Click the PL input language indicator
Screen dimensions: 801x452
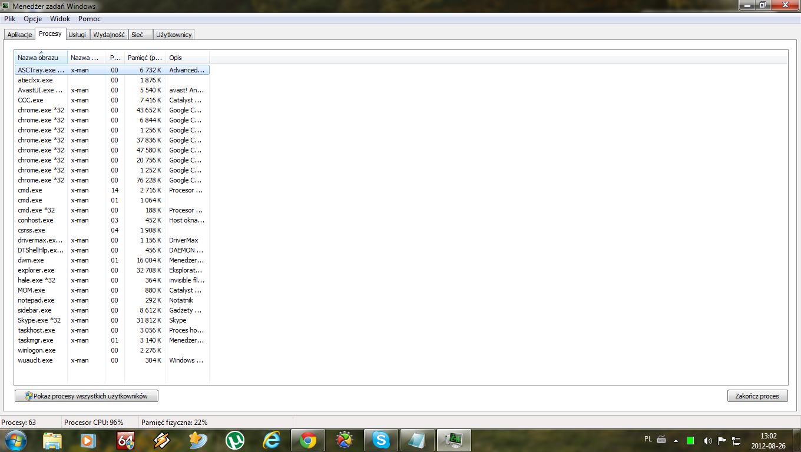(x=648, y=439)
